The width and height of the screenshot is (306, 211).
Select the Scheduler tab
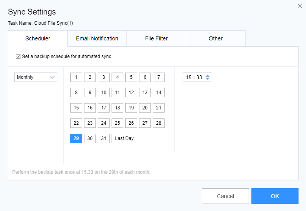pos(38,38)
